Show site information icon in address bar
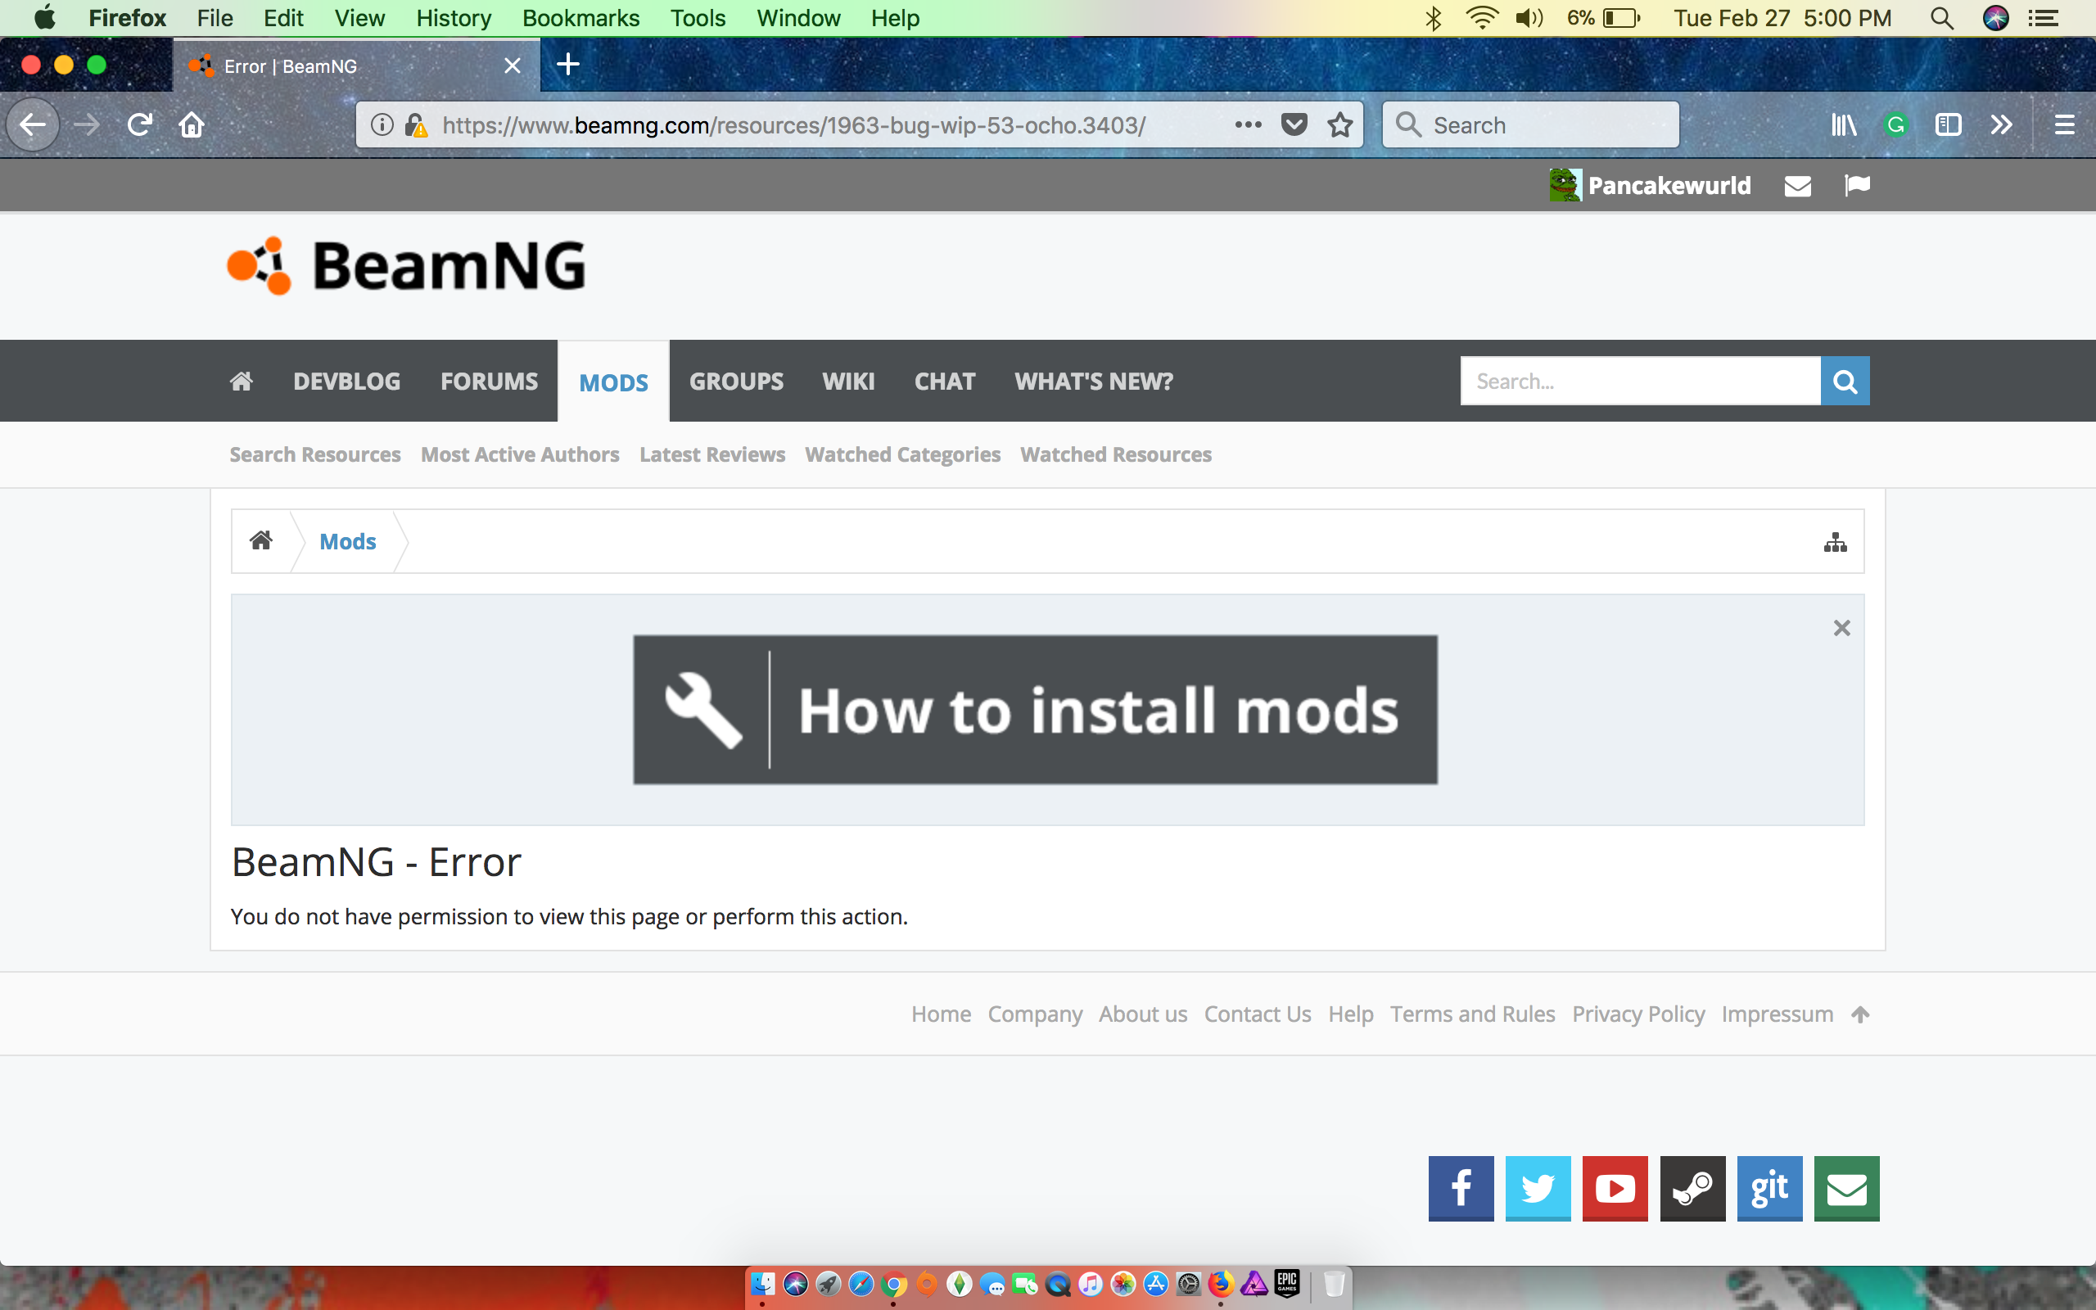 [x=382, y=124]
